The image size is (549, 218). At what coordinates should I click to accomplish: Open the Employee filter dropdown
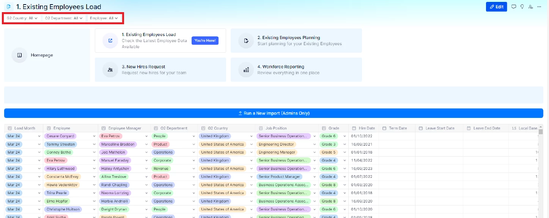(104, 18)
